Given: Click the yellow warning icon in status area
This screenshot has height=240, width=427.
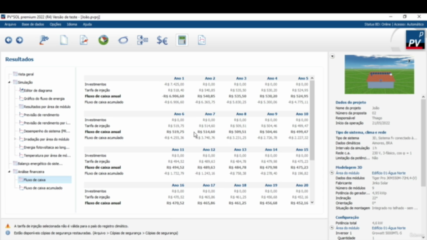Looking at the screenshot, I should 8,226.
